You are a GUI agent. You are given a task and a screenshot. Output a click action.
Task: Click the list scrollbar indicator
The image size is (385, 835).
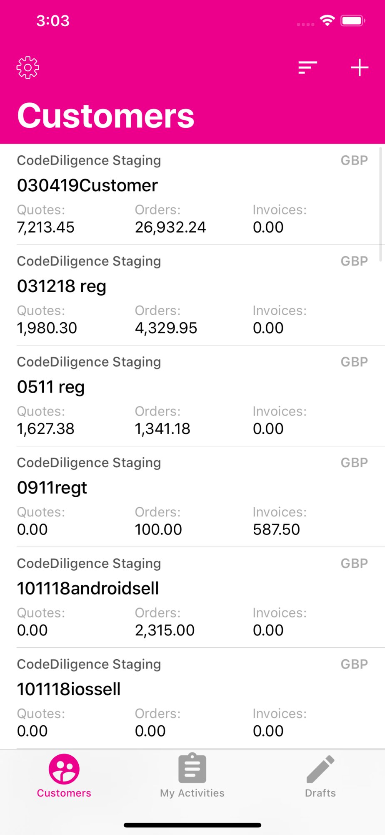381,204
